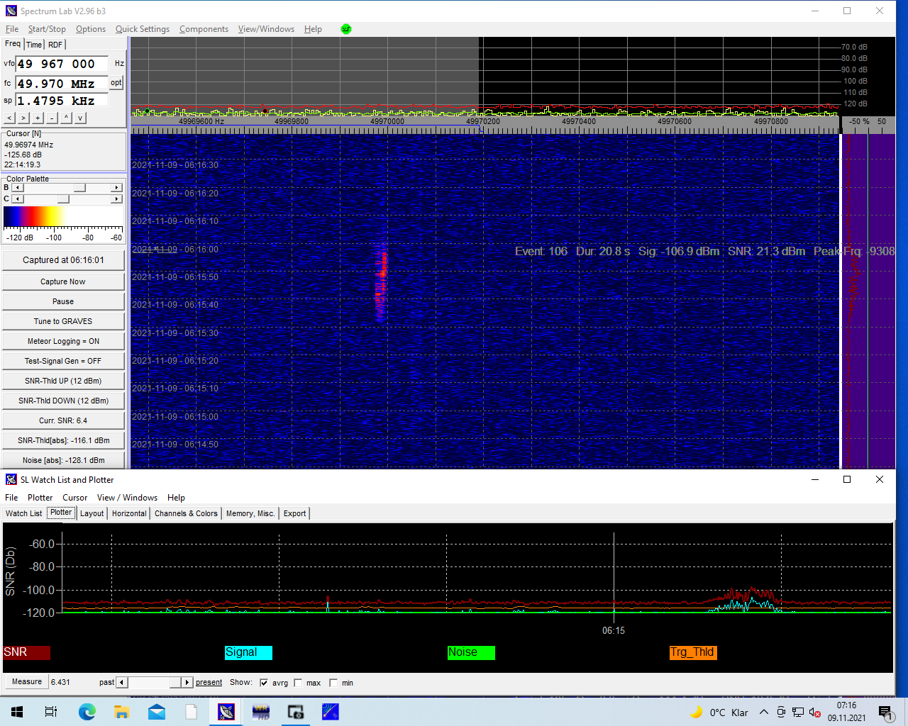Click right arrow of Brightness (B) palette slider

coord(117,188)
